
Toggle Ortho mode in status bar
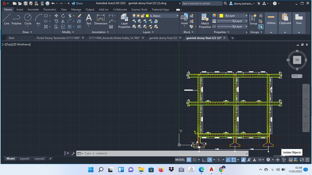pyautogui.click(x=204, y=160)
